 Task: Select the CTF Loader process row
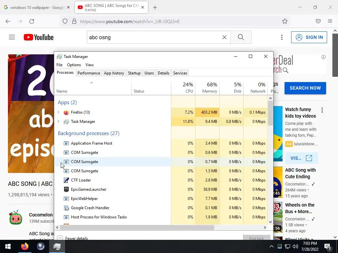click(x=161, y=180)
